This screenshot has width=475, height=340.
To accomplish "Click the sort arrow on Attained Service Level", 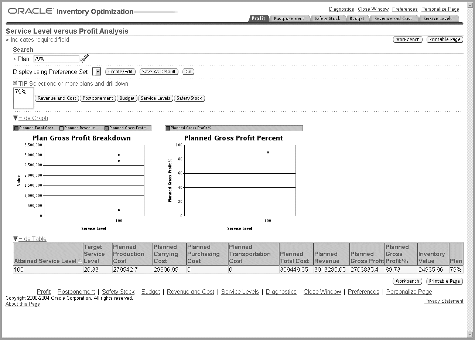I will [80, 261].
